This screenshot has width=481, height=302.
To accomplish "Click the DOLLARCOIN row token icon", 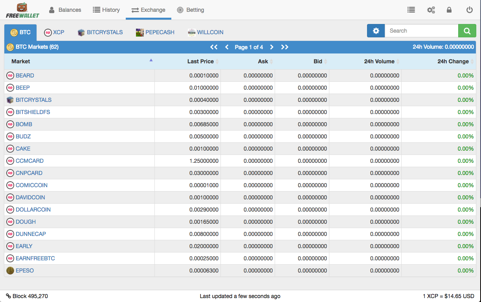I will tap(10, 210).
